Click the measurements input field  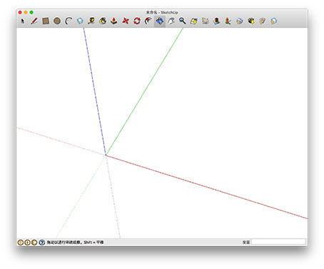(278, 242)
